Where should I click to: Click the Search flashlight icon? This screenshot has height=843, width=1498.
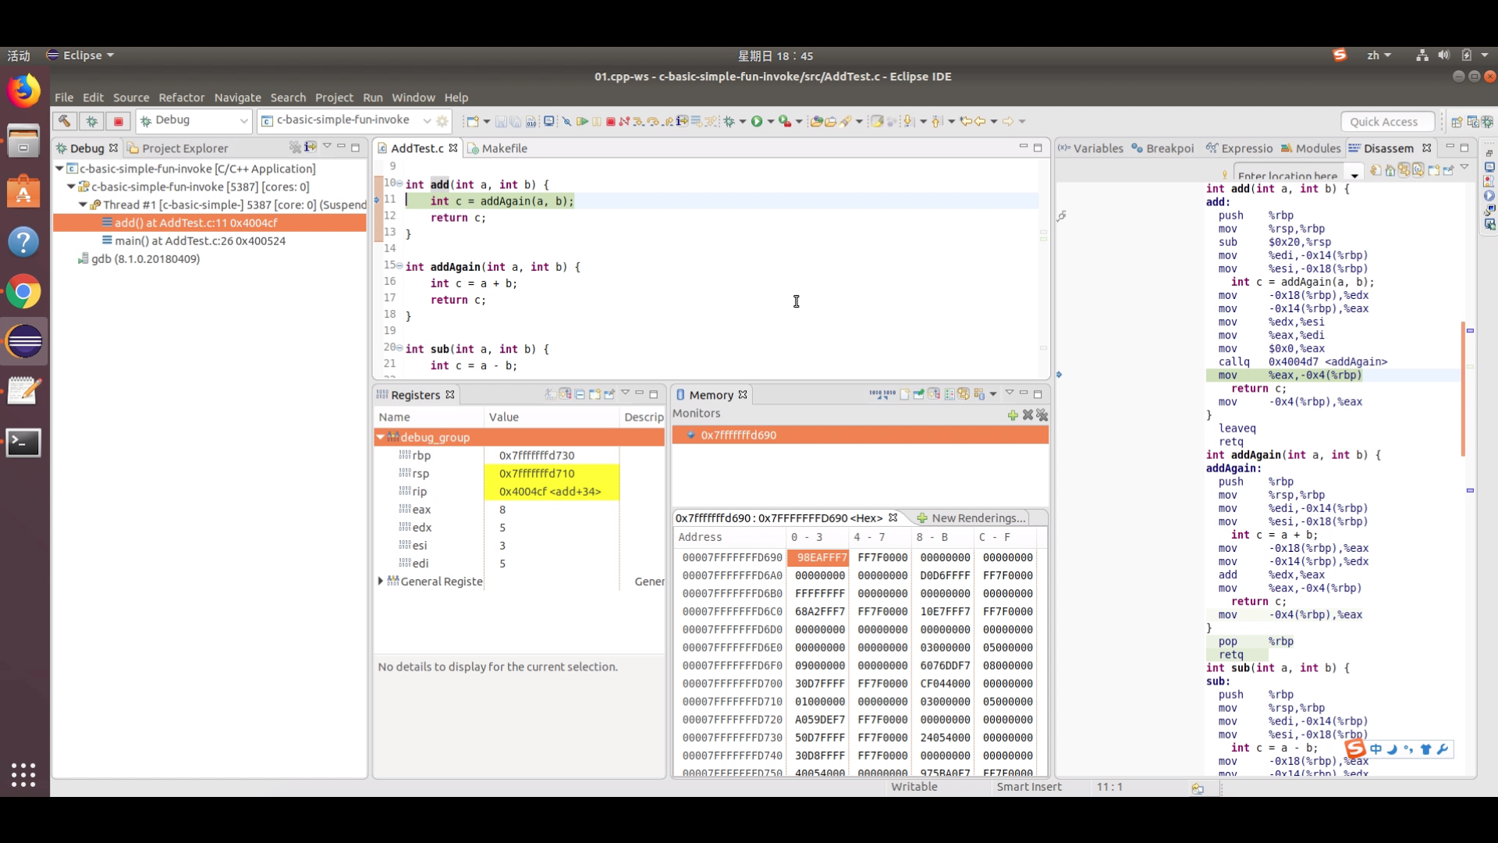(x=846, y=121)
